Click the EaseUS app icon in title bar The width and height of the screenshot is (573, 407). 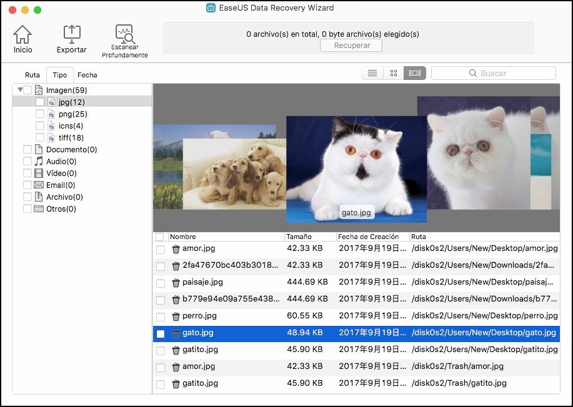[x=211, y=7]
